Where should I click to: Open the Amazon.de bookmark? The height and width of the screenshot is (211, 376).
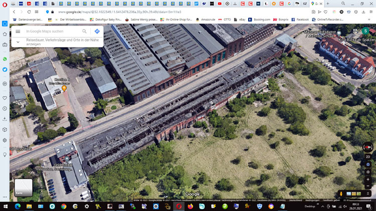pos(206,19)
